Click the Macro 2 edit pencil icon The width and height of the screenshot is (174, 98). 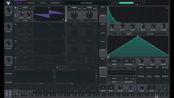point(11,29)
